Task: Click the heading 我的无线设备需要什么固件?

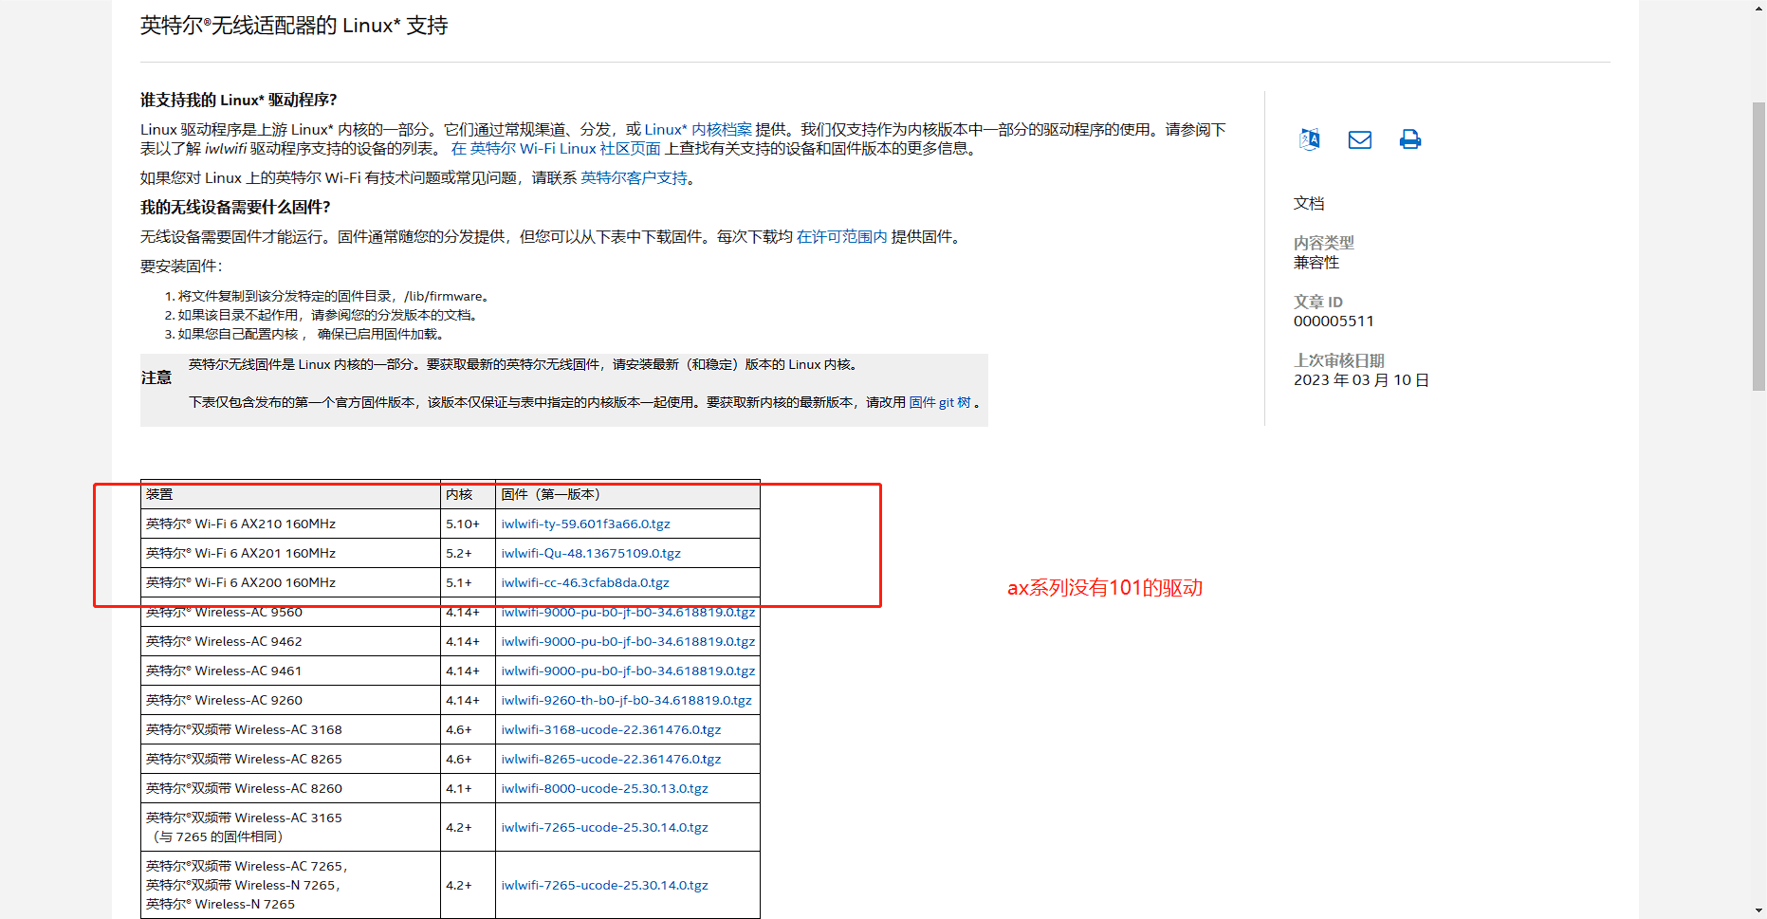Action: coord(235,208)
